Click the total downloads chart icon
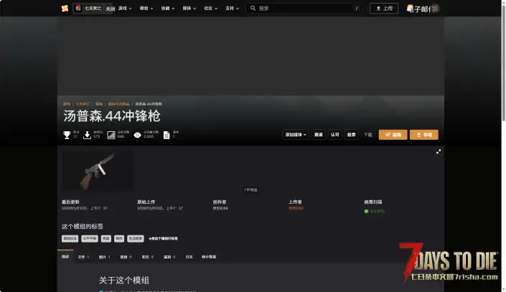 (111, 135)
